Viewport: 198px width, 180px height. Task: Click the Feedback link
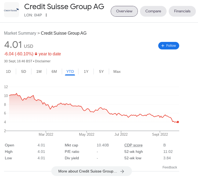[170, 167]
